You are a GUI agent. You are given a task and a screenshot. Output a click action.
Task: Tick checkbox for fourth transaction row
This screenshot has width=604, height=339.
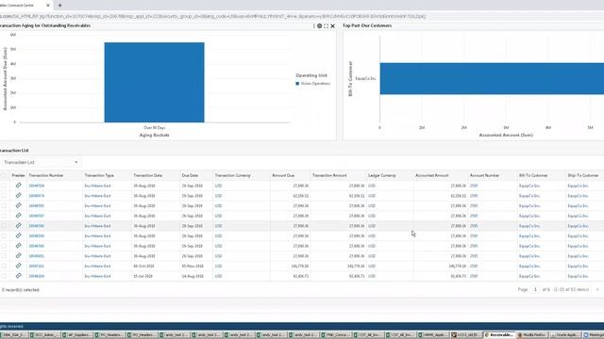point(4,216)
